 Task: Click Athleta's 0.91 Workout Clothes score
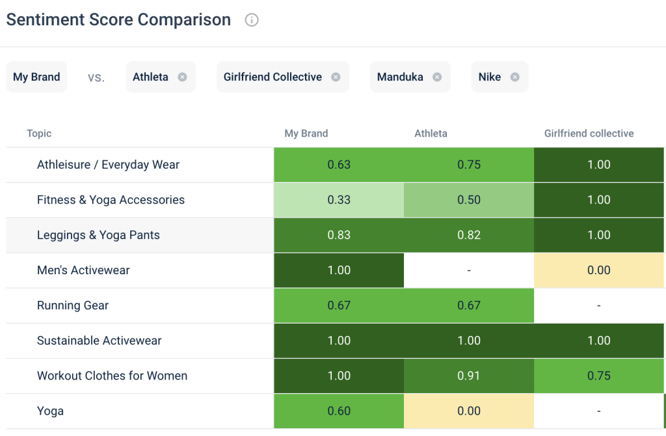(x=468, y=376)
